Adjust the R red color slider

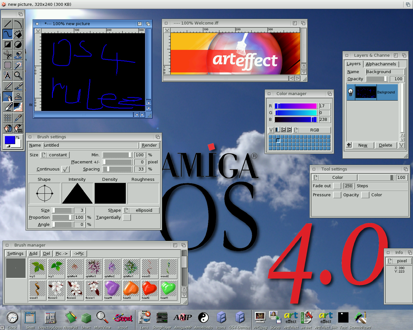point(296,106)
